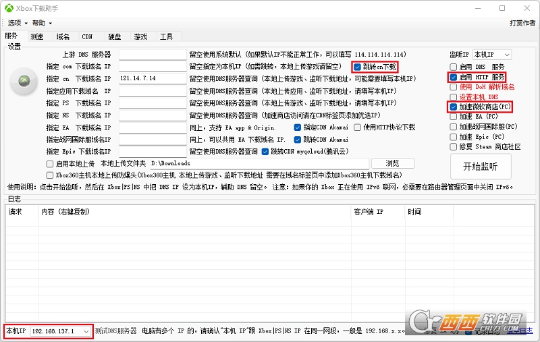Click the Xbox logo icon in settings
This screenshot has height=342, width=540.
24,82
